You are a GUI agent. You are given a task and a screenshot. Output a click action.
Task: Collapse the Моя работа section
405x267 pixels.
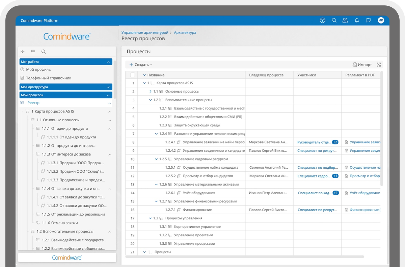(108, 62)
